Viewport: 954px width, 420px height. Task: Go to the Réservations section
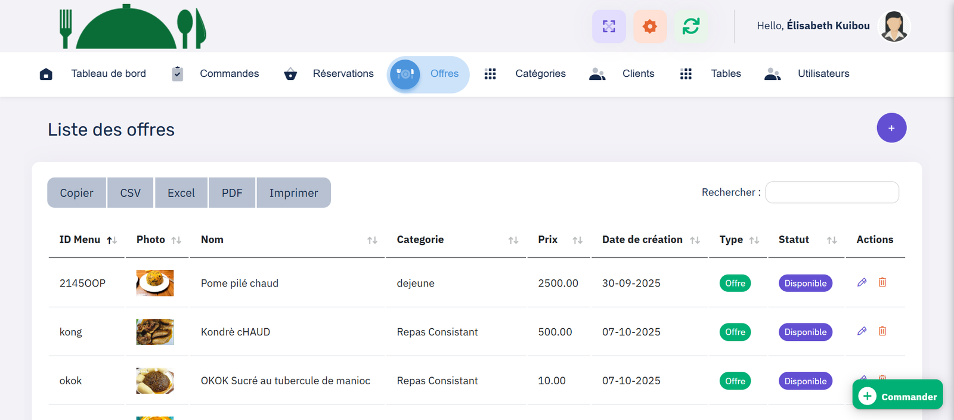tap(343, 74)
